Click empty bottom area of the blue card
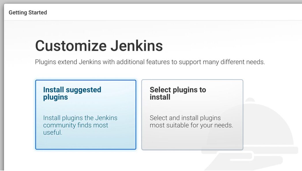The image size is (302, 171). coord(86,142)
